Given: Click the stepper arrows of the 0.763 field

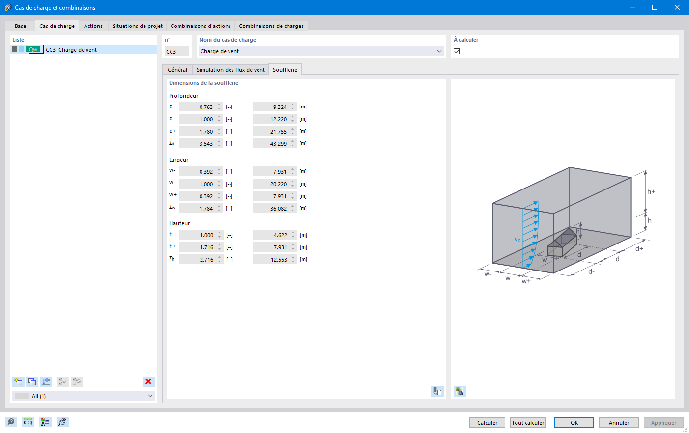Looking at the screenshot, I should [x=219, y=107].
